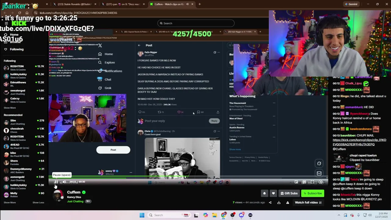The width and height of the screenshot is (391, 220).
Task: Switch to the Stable Ronaldo browser tab
Action: pos(74,4)
